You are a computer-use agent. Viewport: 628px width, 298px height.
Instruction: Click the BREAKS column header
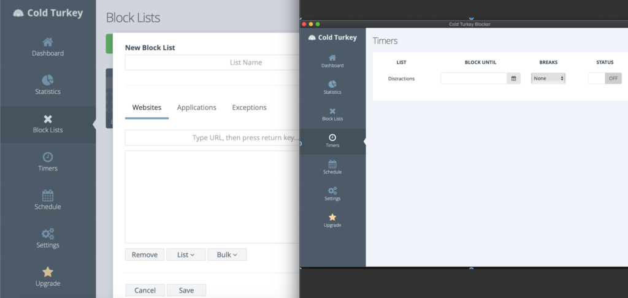(x=548, y=63)
